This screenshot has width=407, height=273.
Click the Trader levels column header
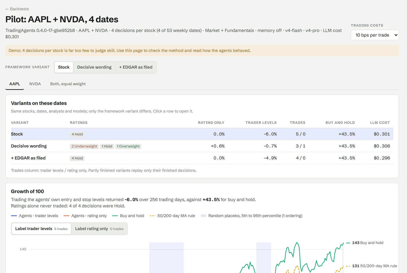click(x=261, y=123)
